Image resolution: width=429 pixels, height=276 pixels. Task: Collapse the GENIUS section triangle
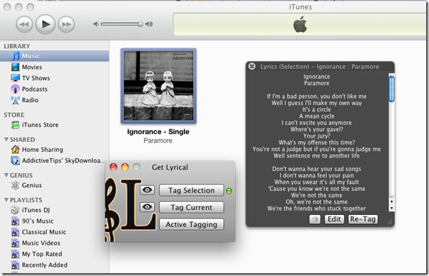click(6, 175)
